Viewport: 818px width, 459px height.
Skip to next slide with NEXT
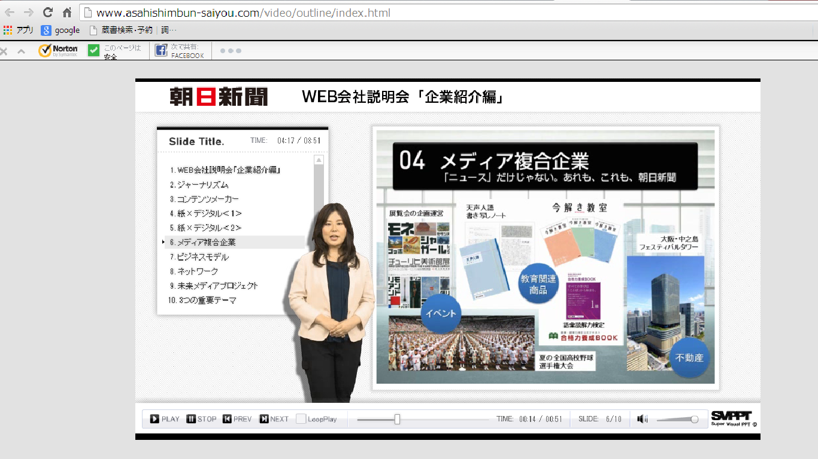pos(274,419)
